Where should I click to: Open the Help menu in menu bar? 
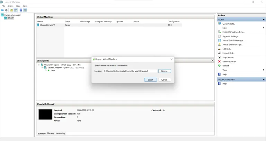pos(25,6)
